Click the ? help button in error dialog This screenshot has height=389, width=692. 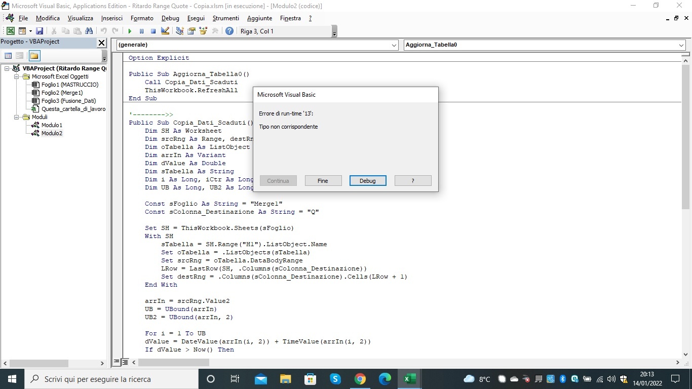pyautogui.click(x=413, y=181)
